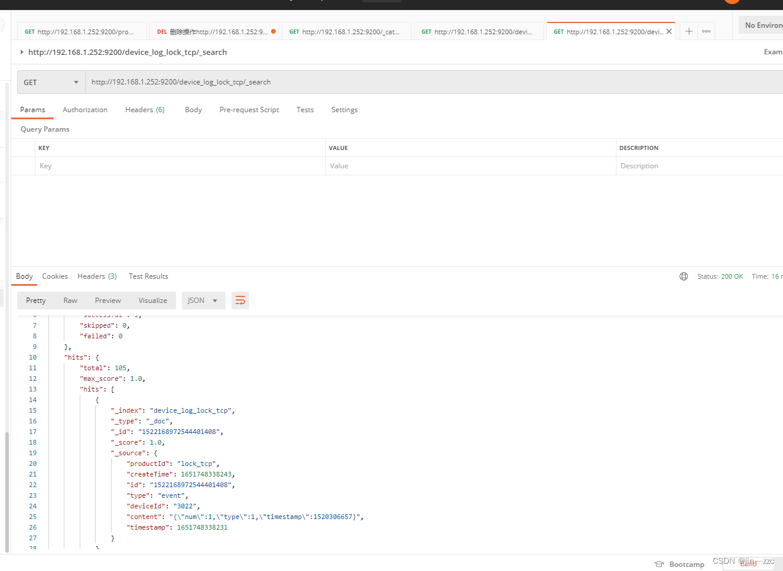This screenshot has height=571, width=783.
Task: Click the request title device_log_lock_tcp/_search
Action: click(128, 52)
